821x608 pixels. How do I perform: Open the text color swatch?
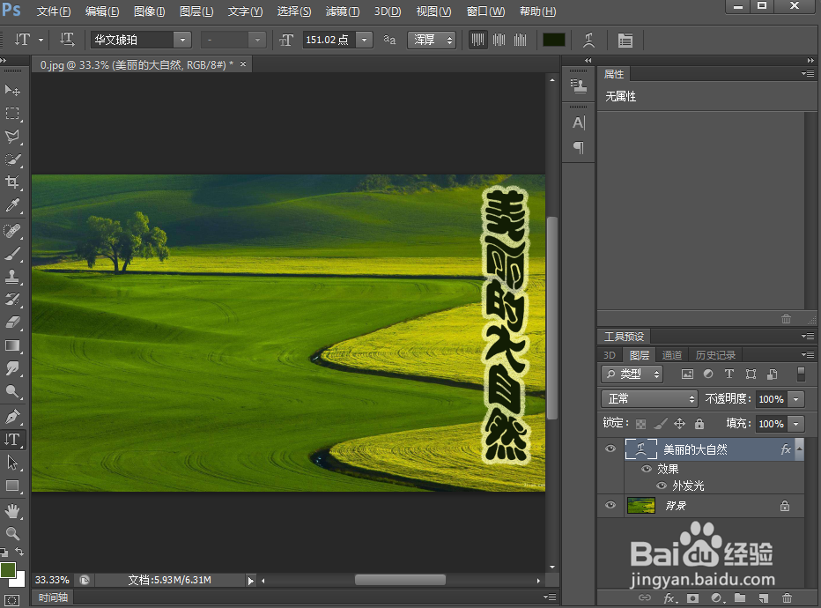pos(554,40)
